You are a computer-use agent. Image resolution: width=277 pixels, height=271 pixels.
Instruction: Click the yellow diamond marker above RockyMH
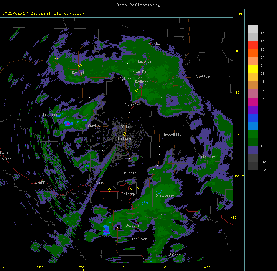tap(80, 66)
